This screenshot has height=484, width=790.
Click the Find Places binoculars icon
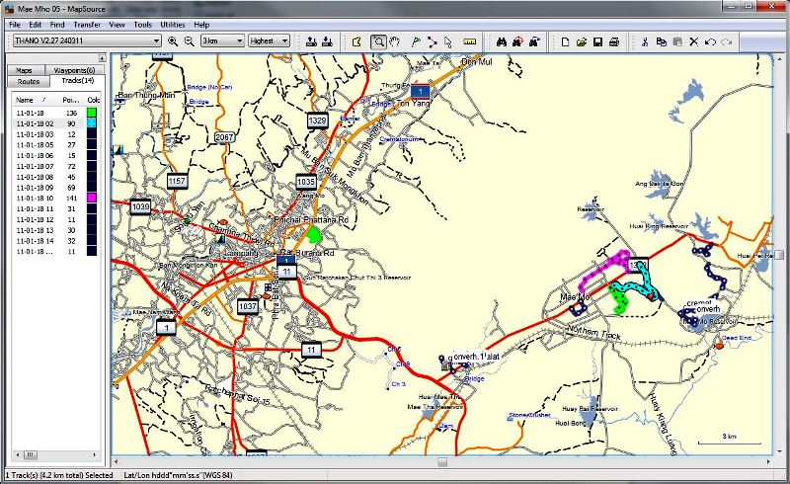tap(502, 41)
